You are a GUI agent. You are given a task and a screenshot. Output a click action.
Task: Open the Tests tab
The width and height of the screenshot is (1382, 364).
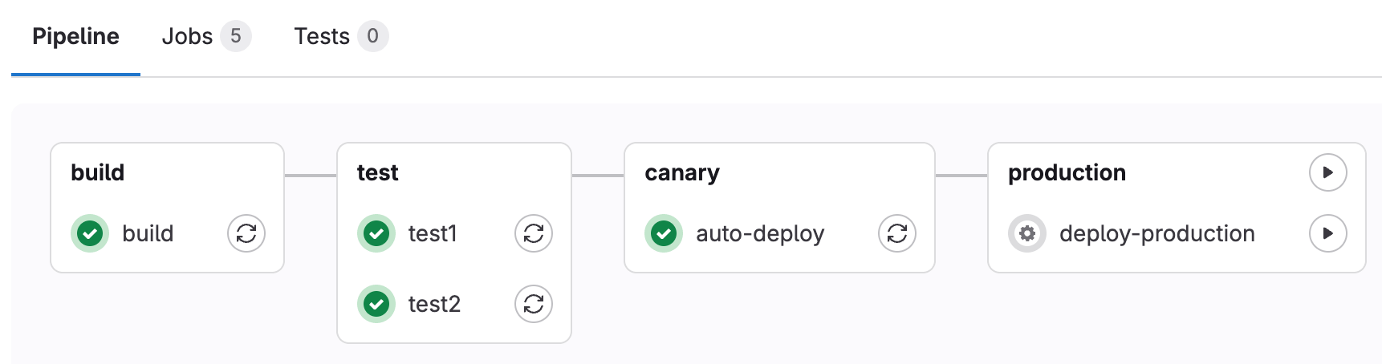(322, 37)
